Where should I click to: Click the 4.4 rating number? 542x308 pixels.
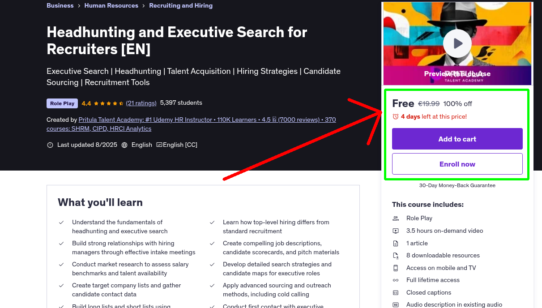tap(86, 103)
